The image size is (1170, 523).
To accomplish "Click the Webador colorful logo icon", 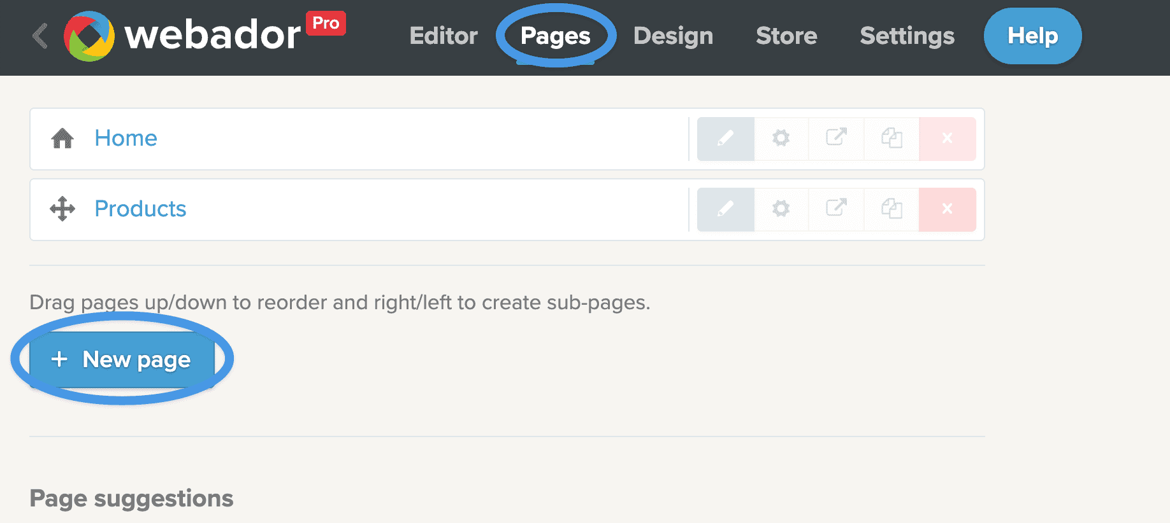I will [x=89, y=36].
